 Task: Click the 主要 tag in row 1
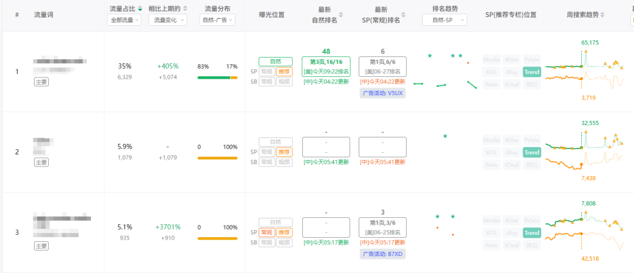[x=41, y=83]
